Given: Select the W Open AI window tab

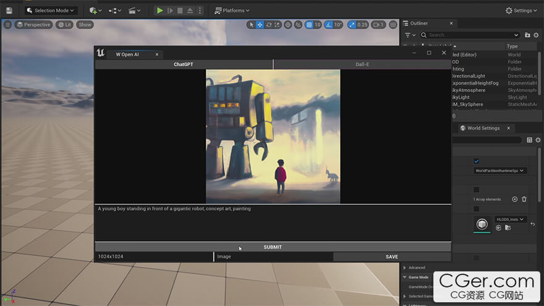Looking at the screenshot, I should (x=127, y=54).
